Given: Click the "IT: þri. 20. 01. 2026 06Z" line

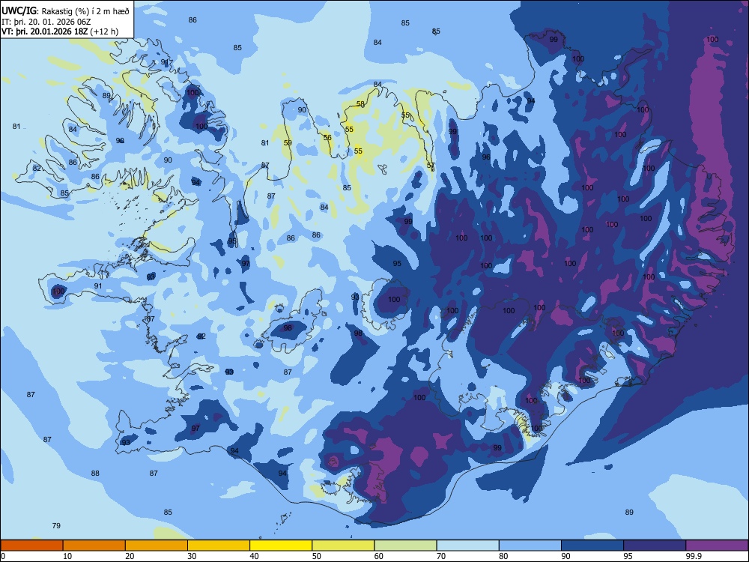Looking at the screenshot, I should coord(46,22).
